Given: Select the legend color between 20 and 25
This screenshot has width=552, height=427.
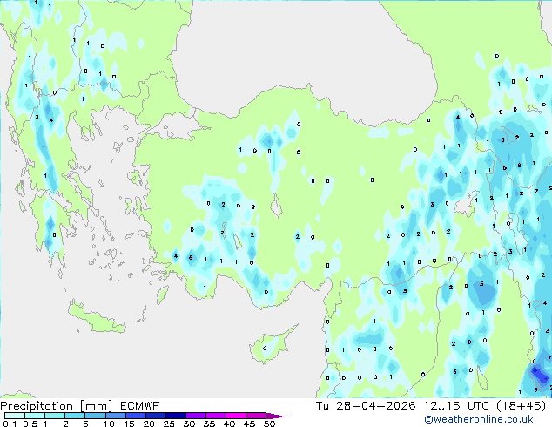Looking at the screenshot, I should pos(156,416).
